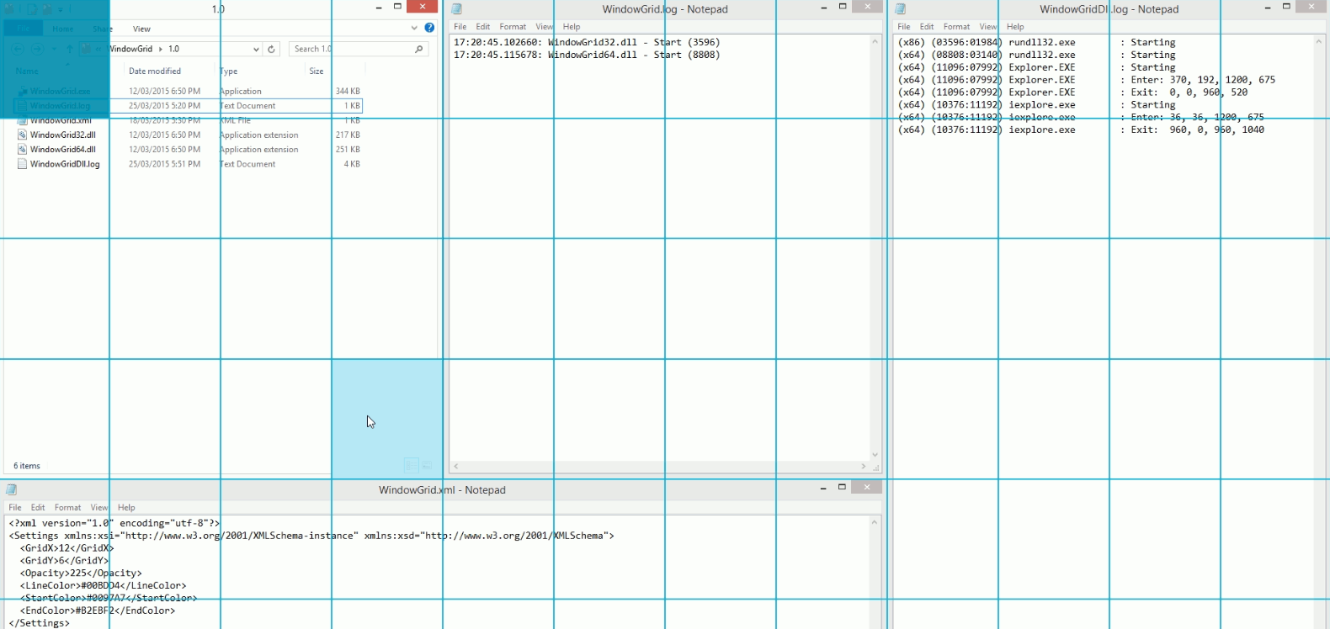Select WindowGrid32.dll file name
Image resolution: width=1330 pixels, height=629 pixels.
point(63,135)
